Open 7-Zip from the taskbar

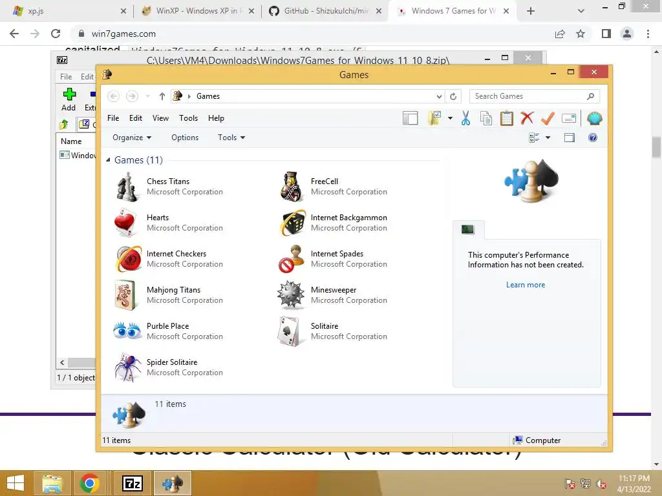132,483
